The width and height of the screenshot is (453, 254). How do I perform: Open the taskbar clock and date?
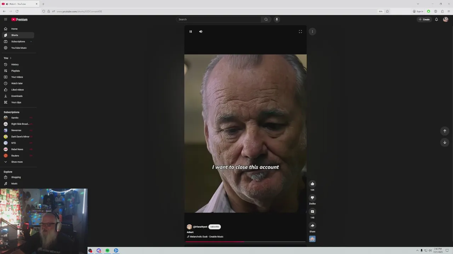pos(438,250)
